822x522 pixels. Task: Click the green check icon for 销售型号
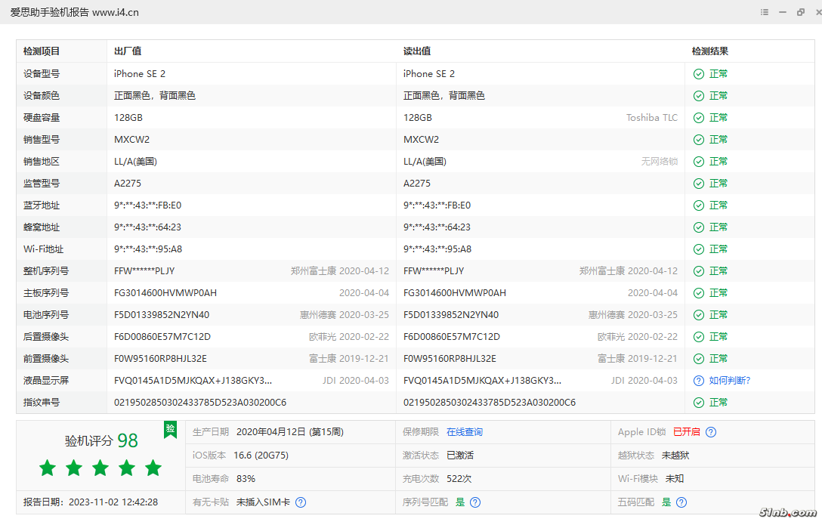click(x=699, y=140)
